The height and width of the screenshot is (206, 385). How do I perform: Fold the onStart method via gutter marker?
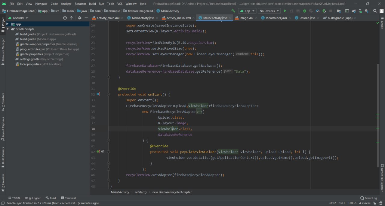(x=109, y=94)
